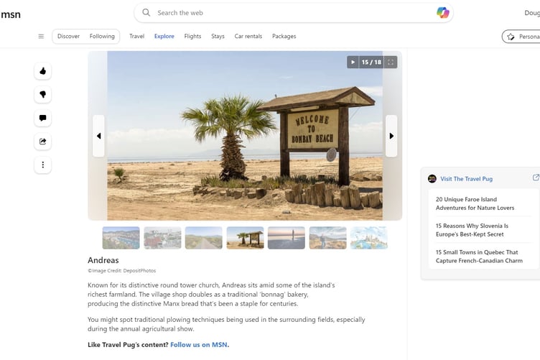Click the Image Credit: DepositPhotos caption
This screenshot has width=540, height=360.
coord(121,271)
